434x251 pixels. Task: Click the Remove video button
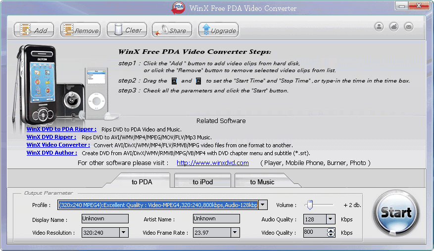pyautogui.click(x=81, y=30)
